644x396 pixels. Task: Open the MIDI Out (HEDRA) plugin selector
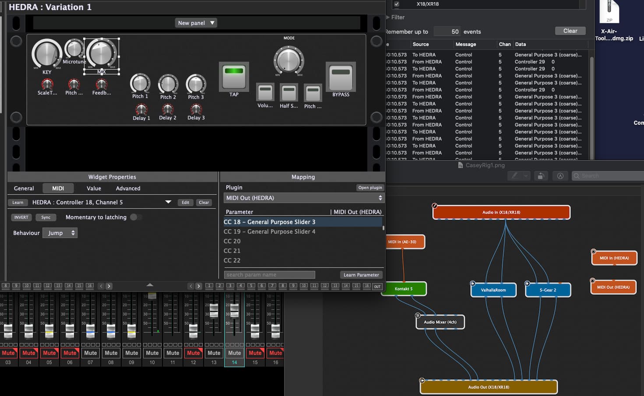304,198
